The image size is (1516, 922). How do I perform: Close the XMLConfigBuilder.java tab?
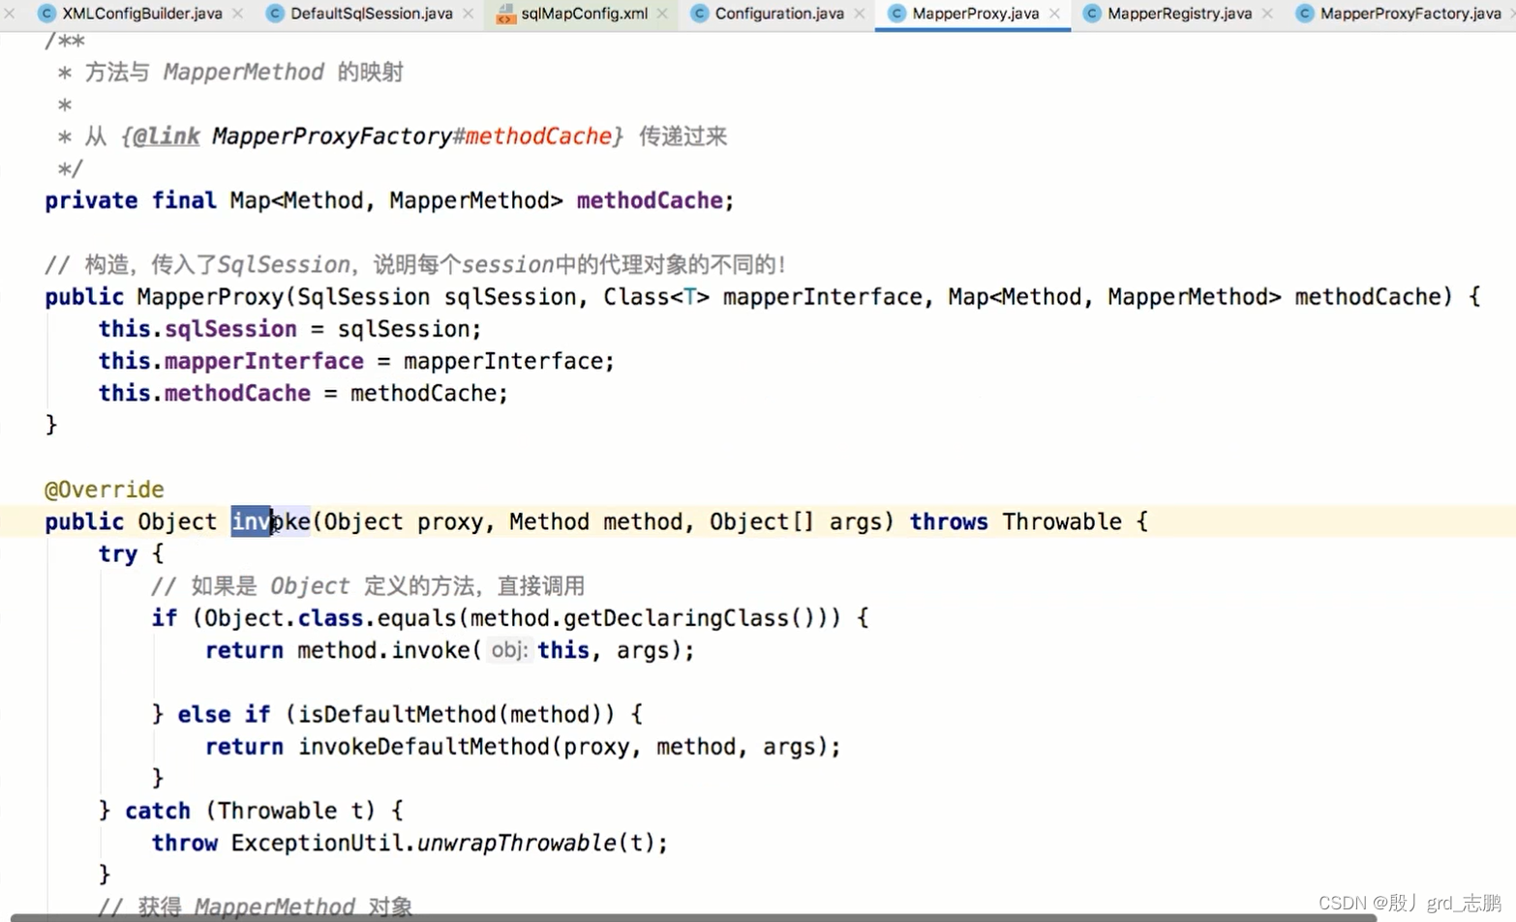pos(238,14)
